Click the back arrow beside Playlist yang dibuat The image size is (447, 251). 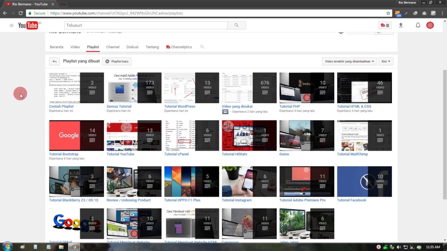click(54, 61)
